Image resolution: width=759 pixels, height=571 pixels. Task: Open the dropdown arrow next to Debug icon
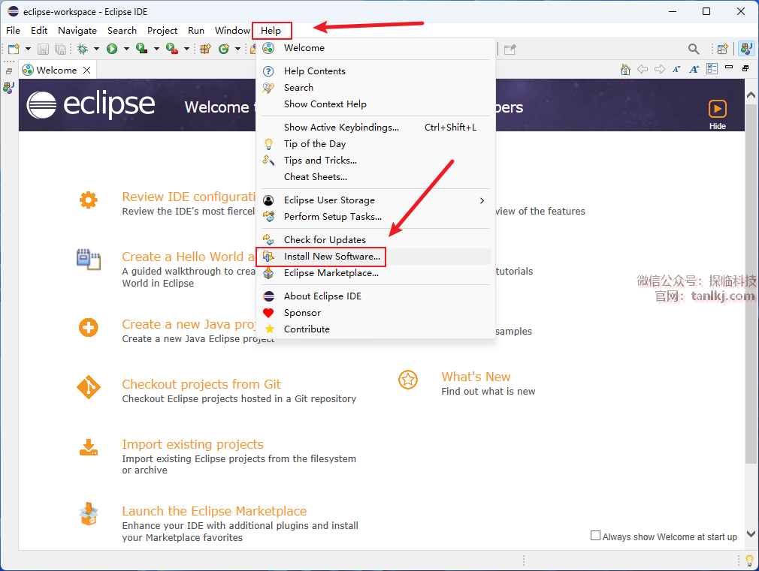(96, 49)
